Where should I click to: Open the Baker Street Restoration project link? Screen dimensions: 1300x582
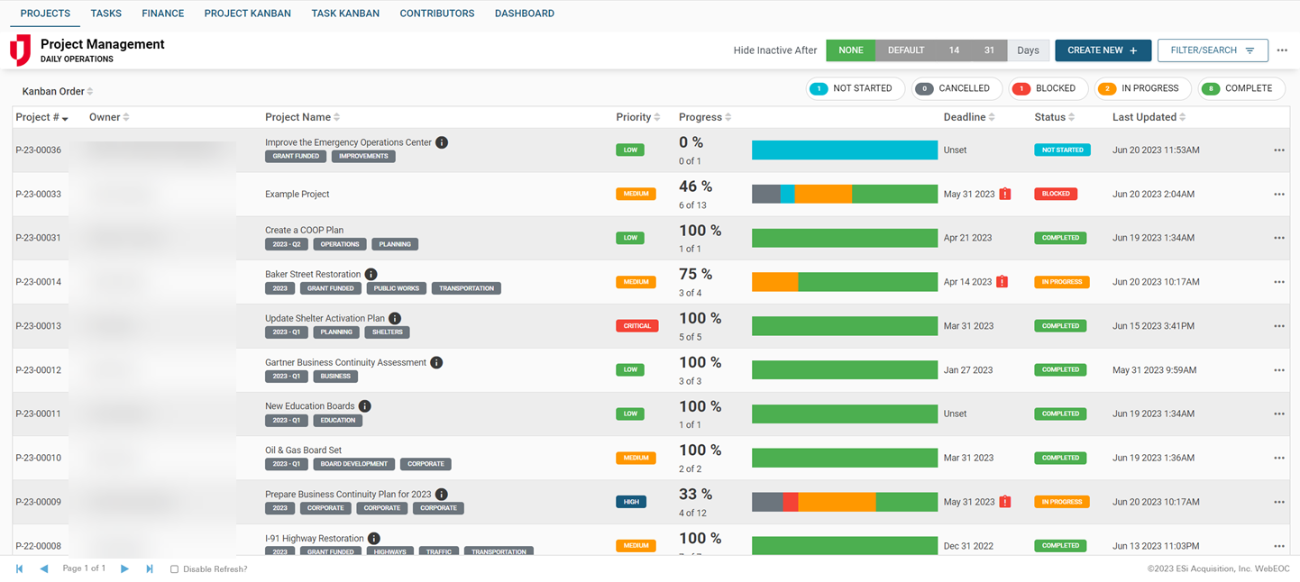tap(313, 274)
